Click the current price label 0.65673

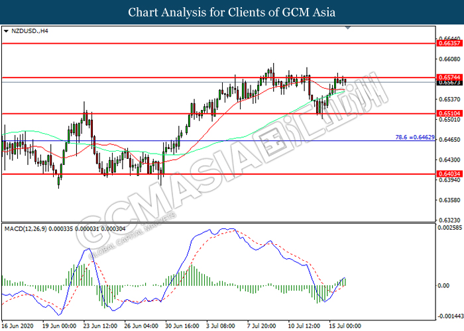449,83
